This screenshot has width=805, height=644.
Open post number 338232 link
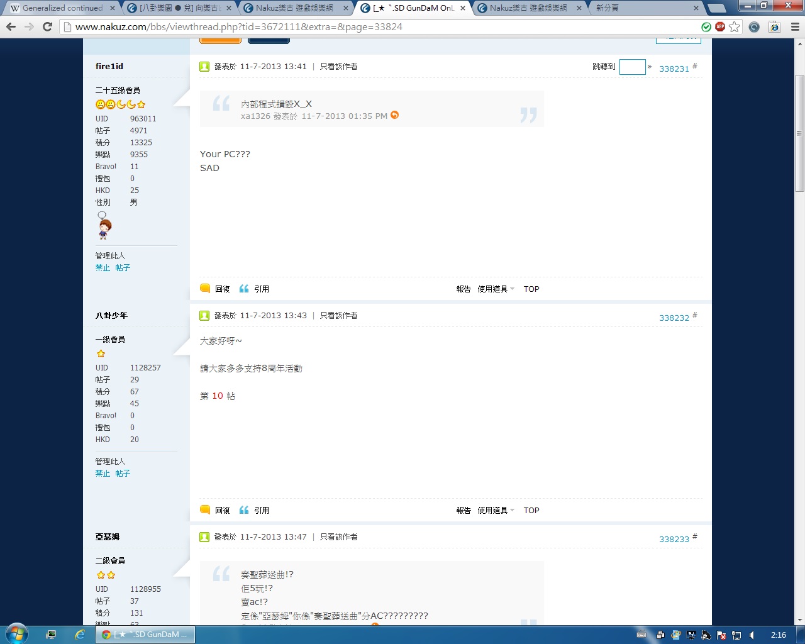pyautogui.click(x=674, y=318)
